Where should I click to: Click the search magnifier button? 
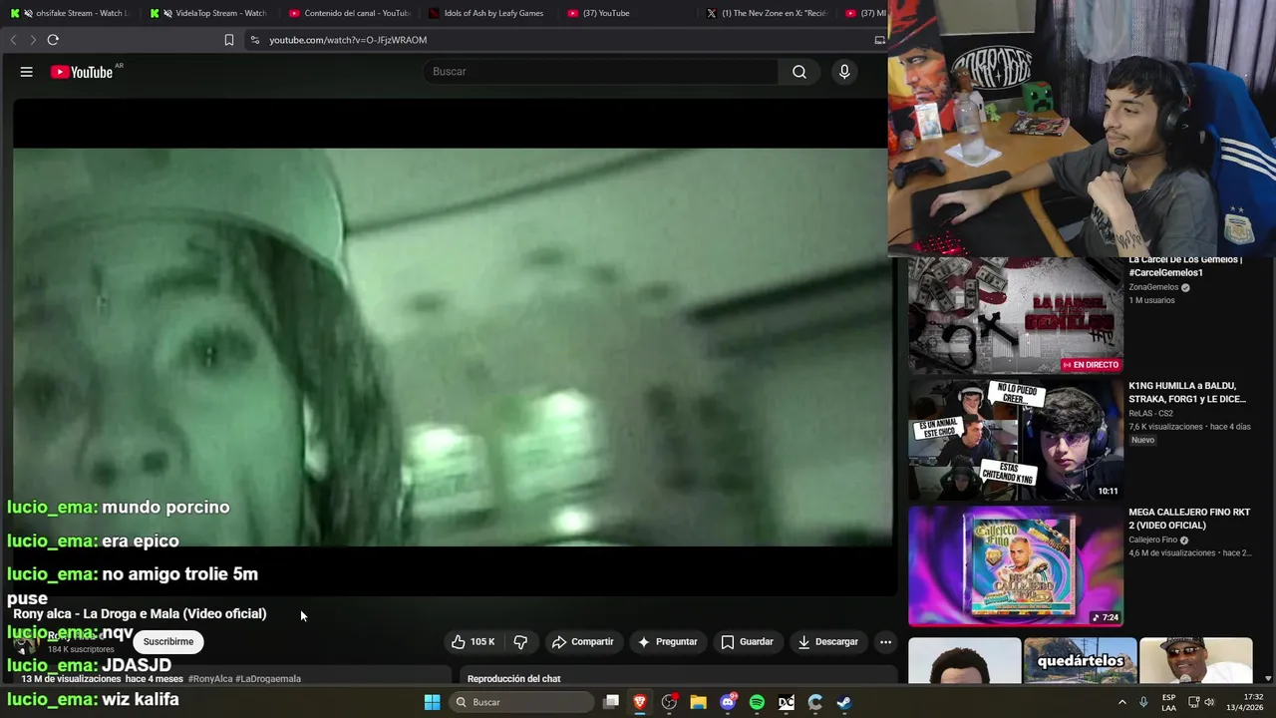[799, 72]
